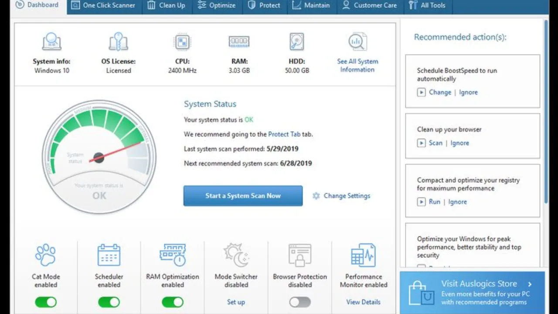This screenshot has width=558, height=314.
Task: Open Customer Care tab
Action: pyautogui.click(x=370, y=6)
